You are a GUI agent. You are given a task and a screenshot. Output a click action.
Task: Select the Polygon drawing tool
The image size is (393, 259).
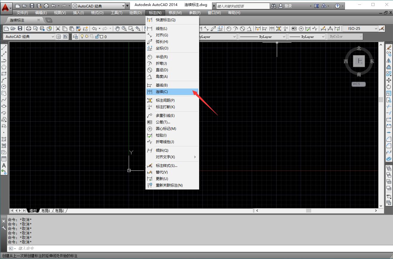pos(4,67)
